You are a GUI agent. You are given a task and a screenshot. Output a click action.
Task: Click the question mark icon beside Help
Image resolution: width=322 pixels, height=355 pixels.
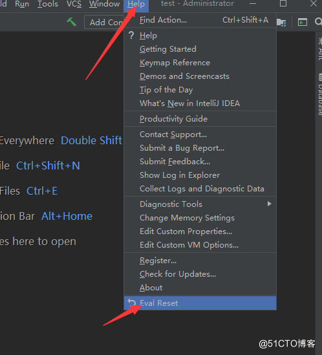click(x=131, y=36)
